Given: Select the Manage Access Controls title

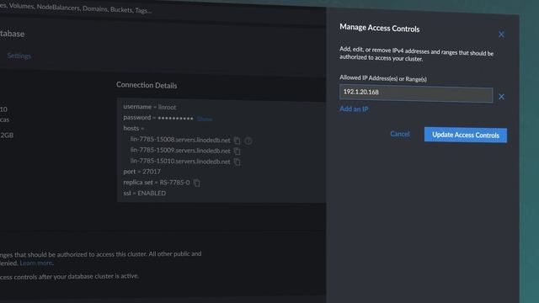Looking at the screenshot, I should coord(380,28).
